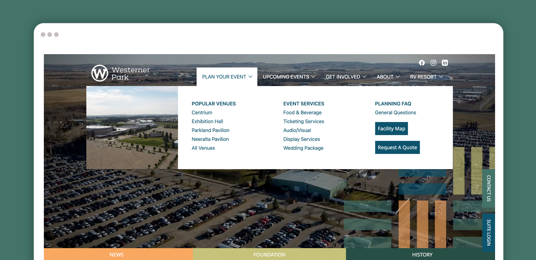Open the Westerner Park Instagram icon
Image resolution: width=536 pixels, height=260 pixels.
click(x=433, y=63)
